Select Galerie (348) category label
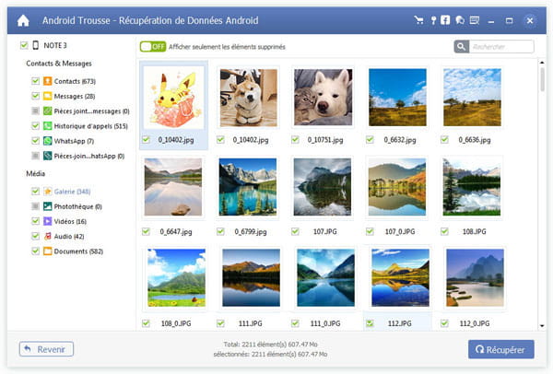Image resolution: width=553 pixels, height=374 pixels. point(72,192)
